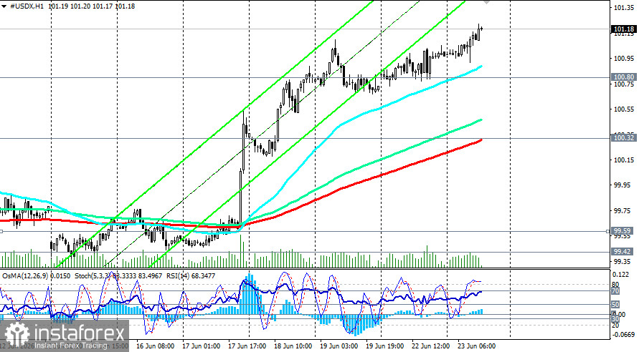Select the horizontal level label 100.32

coord(624,138)
